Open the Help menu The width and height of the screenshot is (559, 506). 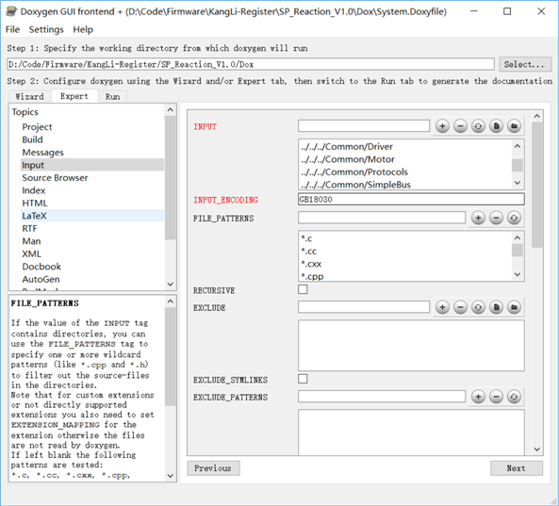coord(83,29)
